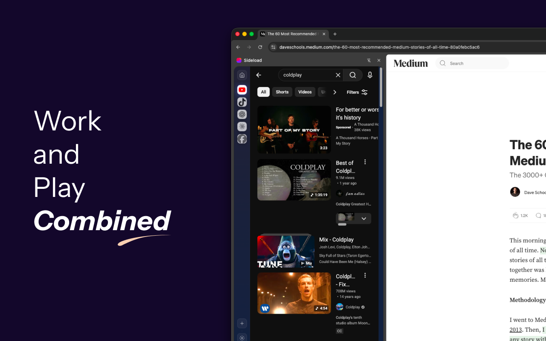
Task: Open the three-dot menu on the Fix You video
Action: pos(365,276)
